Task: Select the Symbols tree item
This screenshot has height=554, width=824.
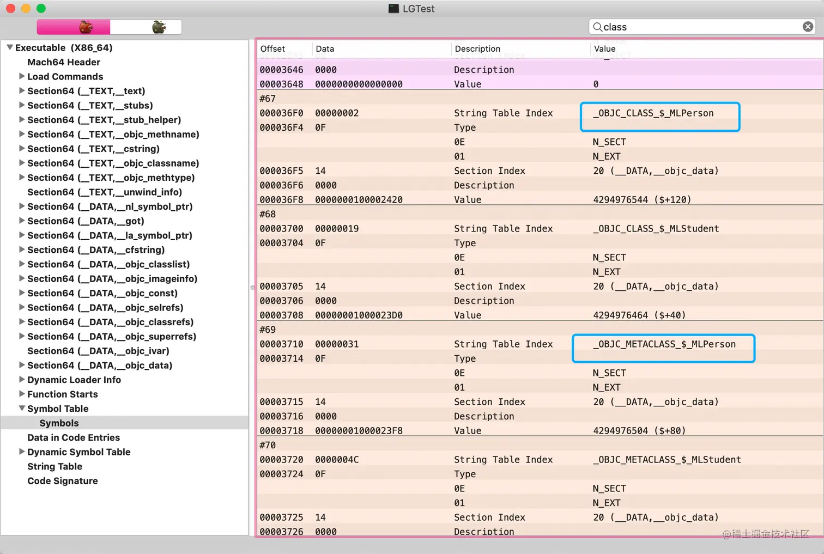Action: 59,423
